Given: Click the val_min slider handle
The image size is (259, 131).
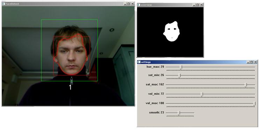Looking at the screenshot, I should pos(202,94).
